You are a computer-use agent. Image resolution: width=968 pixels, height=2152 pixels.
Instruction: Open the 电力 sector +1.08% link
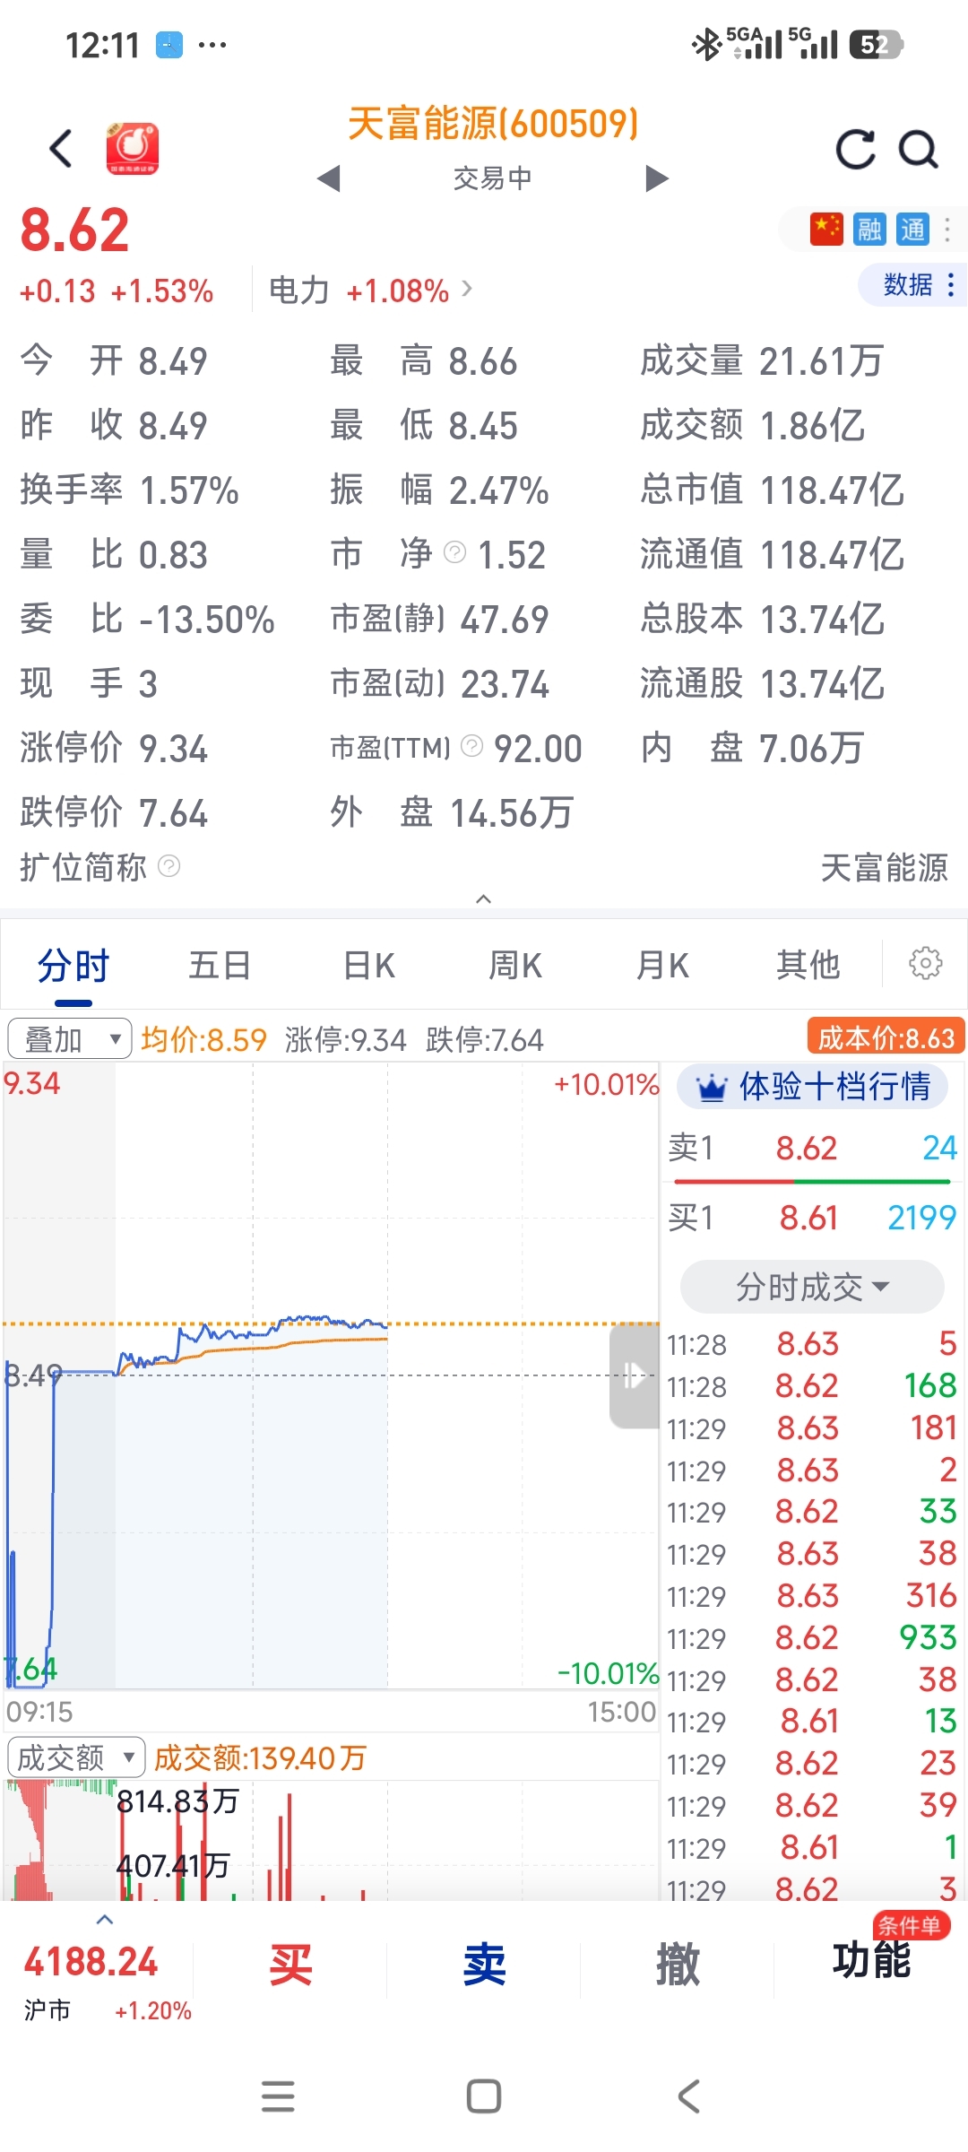pos(370,291)
